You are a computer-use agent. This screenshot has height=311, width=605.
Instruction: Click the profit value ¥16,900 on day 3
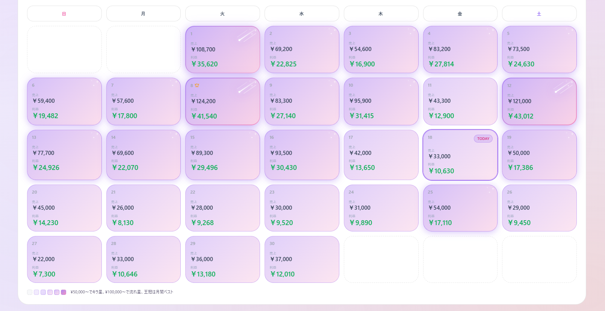pyautogui.click(x=362, y=64)
